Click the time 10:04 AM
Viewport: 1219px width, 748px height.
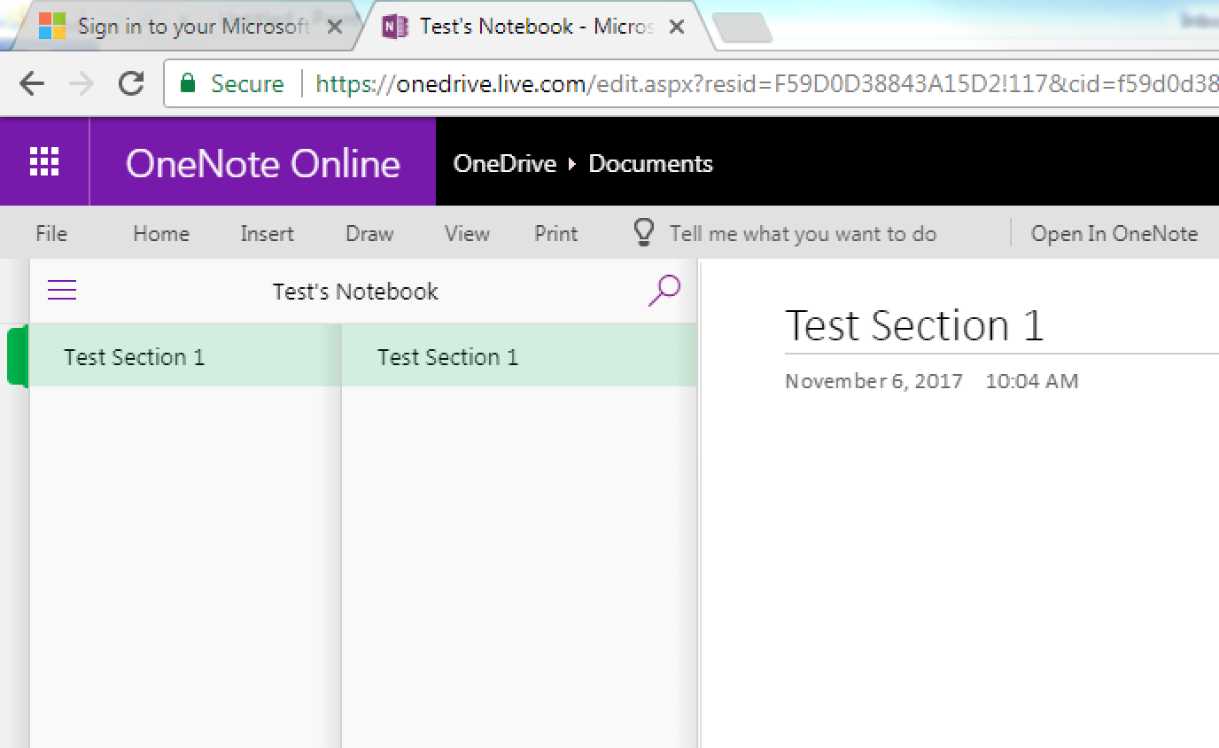tap(1032, 381)
